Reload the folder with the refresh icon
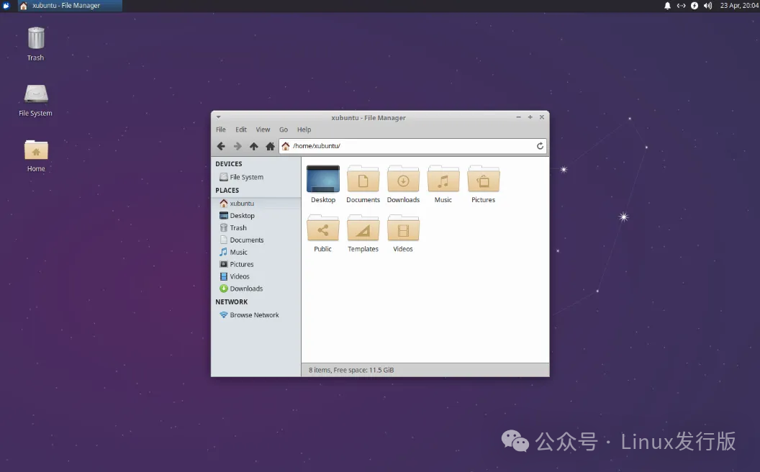760x472 pixels. pos(540,146)
